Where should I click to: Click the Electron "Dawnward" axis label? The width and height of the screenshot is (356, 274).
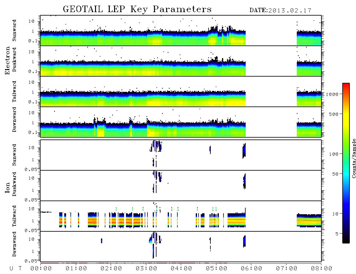pos(14,120)
